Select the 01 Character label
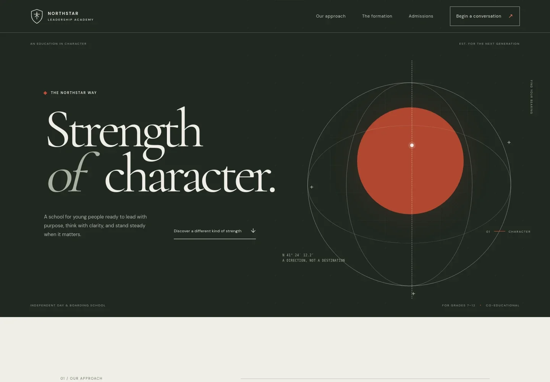The width and height of the screenshot is (550, 382). (508, 231)
